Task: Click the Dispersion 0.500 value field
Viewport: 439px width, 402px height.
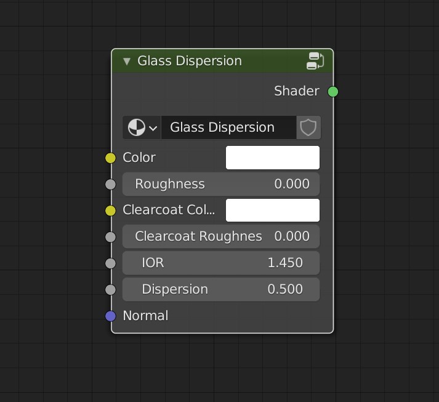Action: pyautogui.click(x=221, y=289)
